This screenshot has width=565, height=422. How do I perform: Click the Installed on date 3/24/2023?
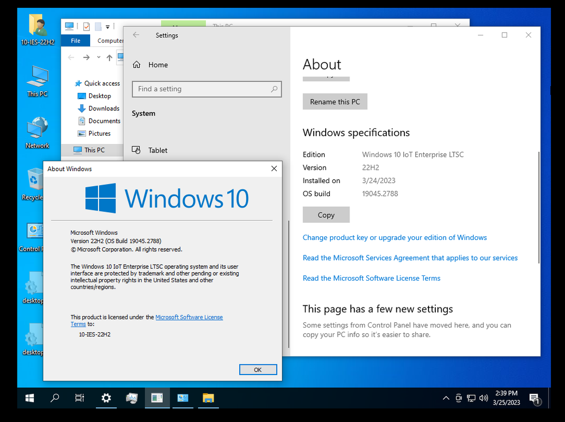coord(378,181)
